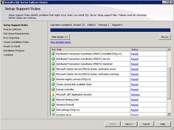Collapse the list with Hide details button
The width and height of the screenshot is (174, 130).
click(x=60, y=37)
